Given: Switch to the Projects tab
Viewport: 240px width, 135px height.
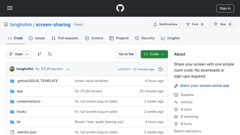Looking at the screenshot, I should pos(119,38).
